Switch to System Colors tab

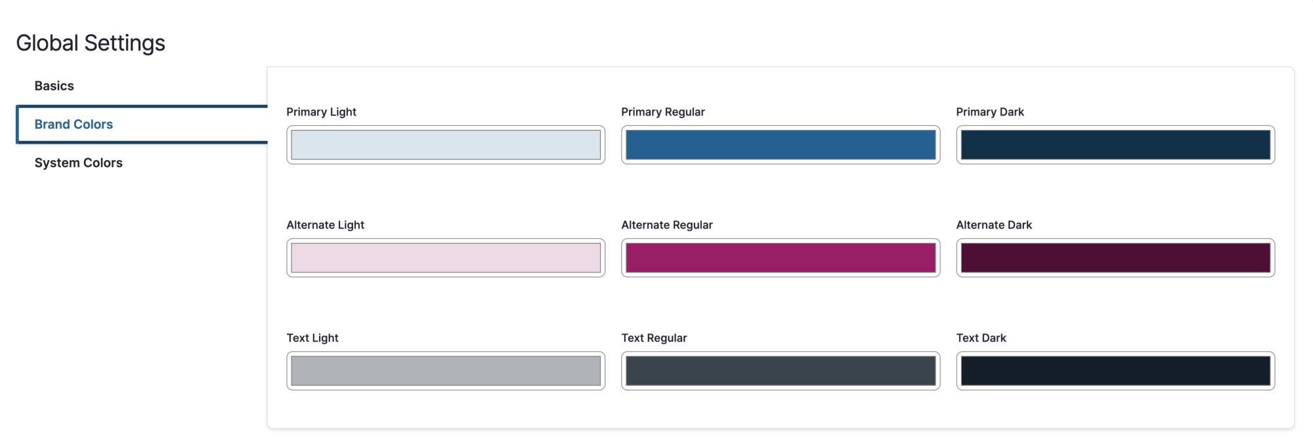point(78,163)
